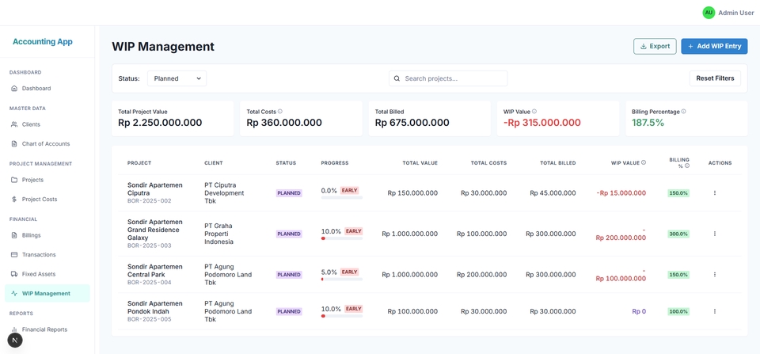Image resolution: width=760 pixels, height=354 pixels.
Task: Go to Dashboard in the sidebar
Action: 47,89
